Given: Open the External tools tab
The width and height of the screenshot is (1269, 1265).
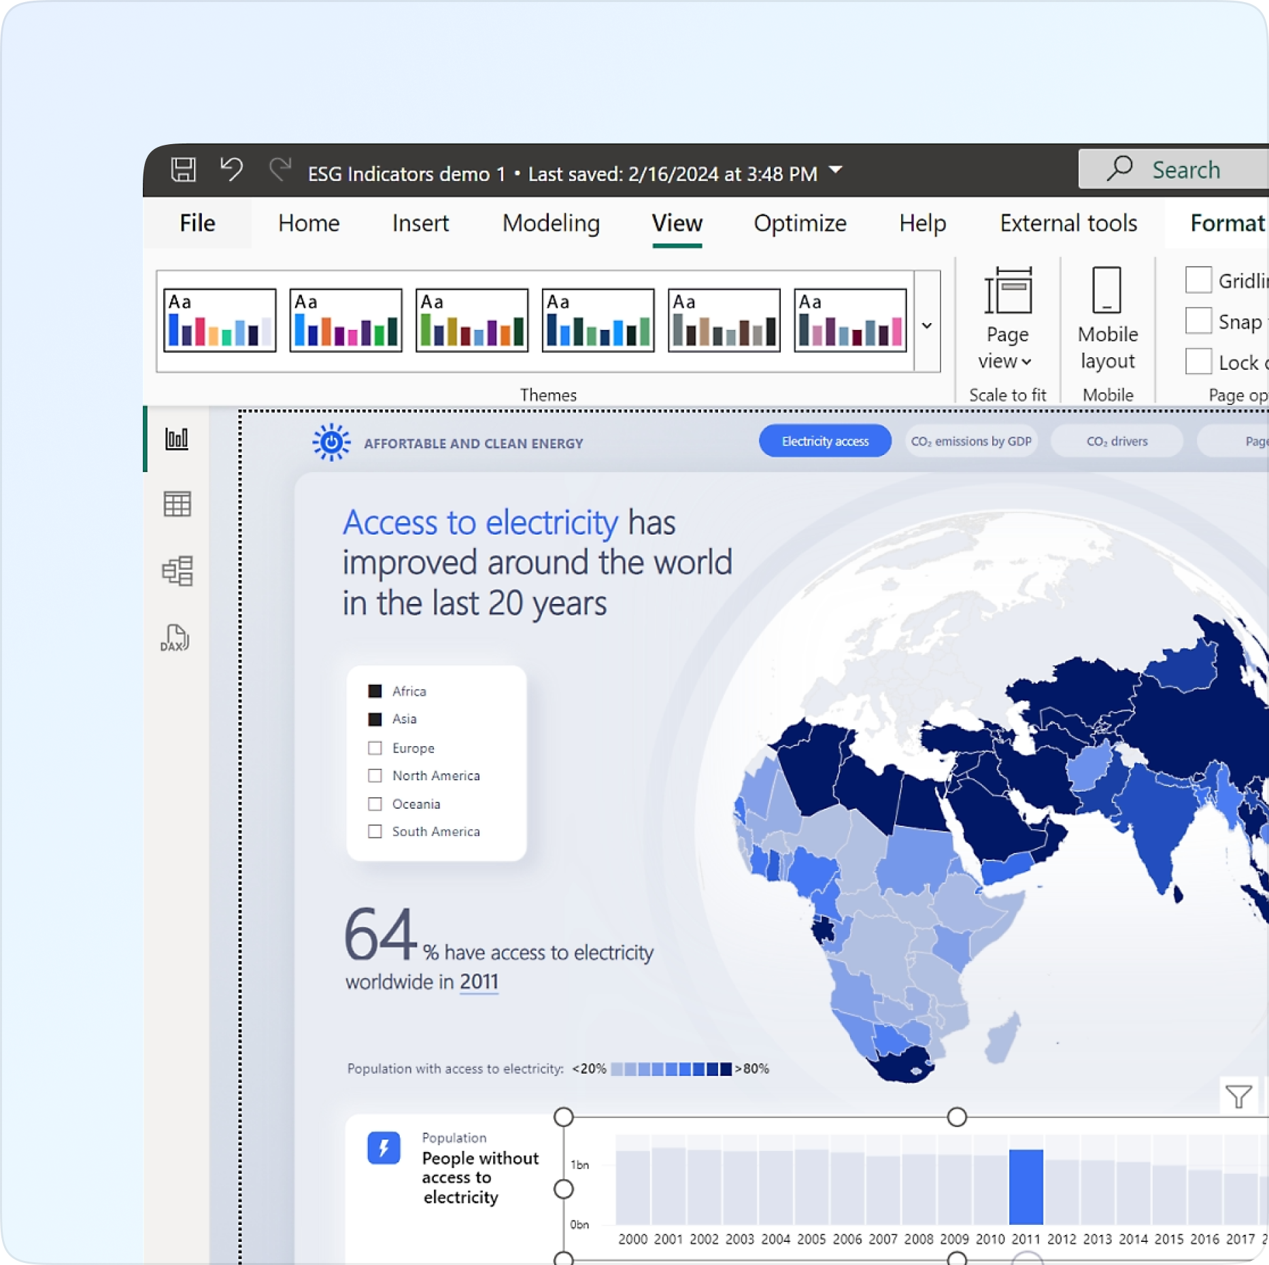Looking at the screenshot, I should pyautogui.click(x=1068, y=223).
